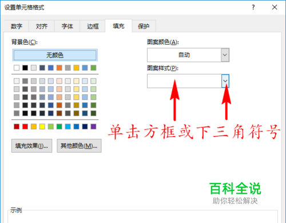The width and height of the screenshot is (286, 223).
Task: Pick dark navy in the standard colors row
Action: 85,126
